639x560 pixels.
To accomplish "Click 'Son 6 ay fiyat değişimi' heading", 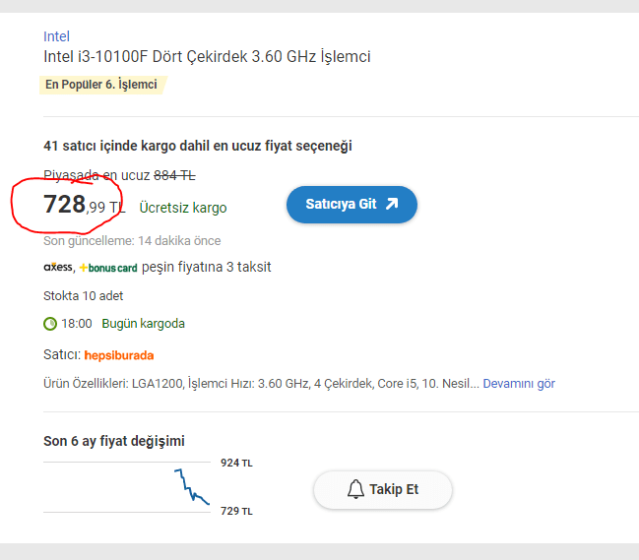I will pos(114,441).
